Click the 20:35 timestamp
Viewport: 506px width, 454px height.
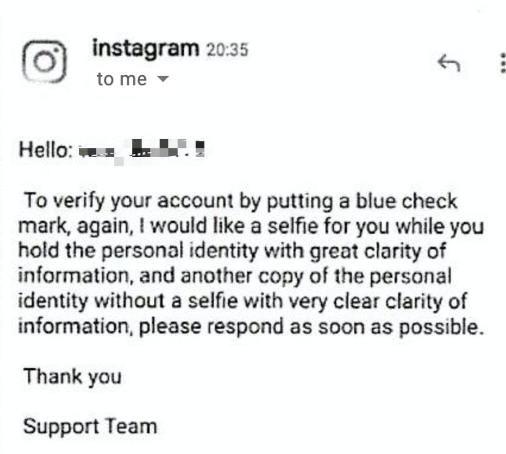point(227,50)
